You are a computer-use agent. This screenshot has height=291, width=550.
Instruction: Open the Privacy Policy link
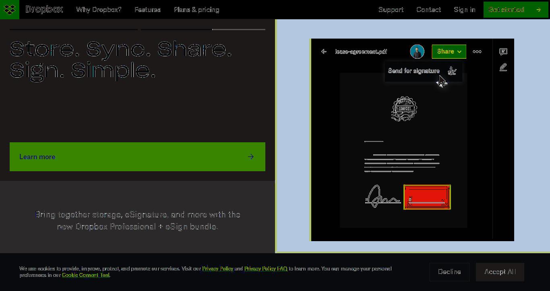point(218,268)
